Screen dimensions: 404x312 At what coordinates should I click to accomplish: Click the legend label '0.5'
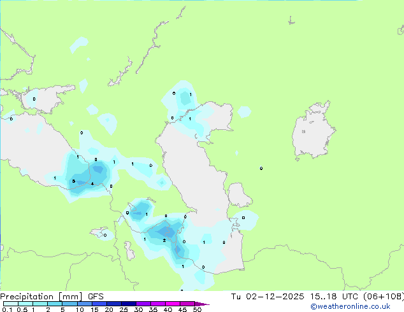pyautogui.click(x=22, y=309)
